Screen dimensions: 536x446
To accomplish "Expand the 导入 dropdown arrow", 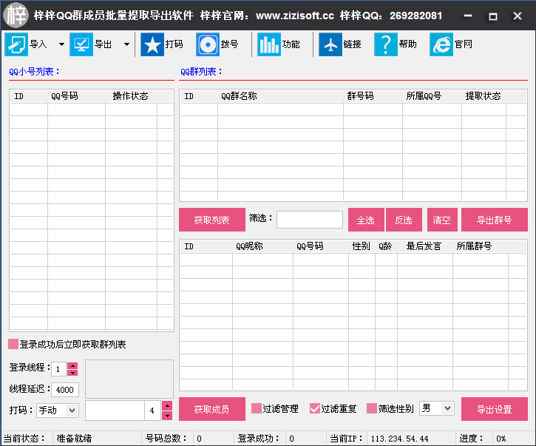I will 61,44.
